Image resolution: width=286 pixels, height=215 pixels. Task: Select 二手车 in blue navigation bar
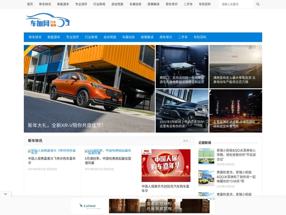pos(183,37)
